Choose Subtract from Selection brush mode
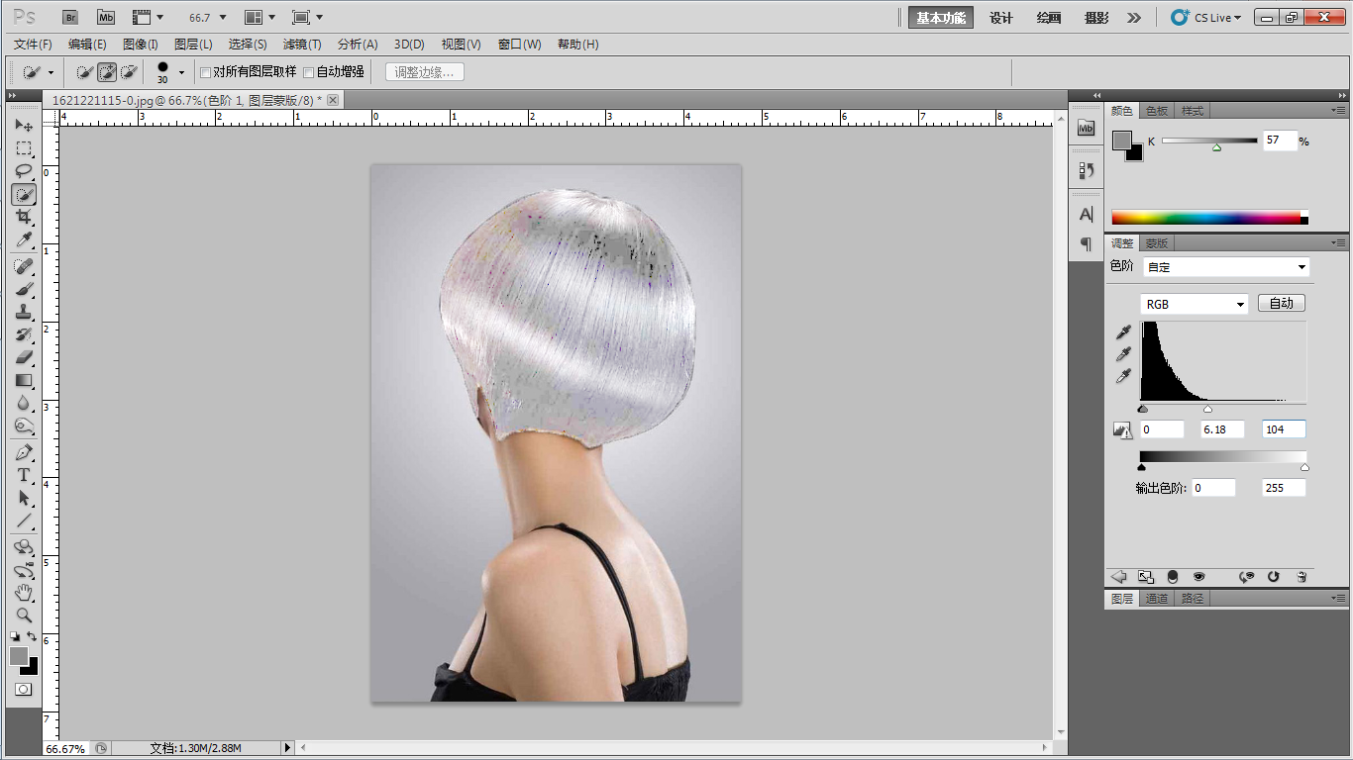Screen dimensions: 1353x760 129,72
